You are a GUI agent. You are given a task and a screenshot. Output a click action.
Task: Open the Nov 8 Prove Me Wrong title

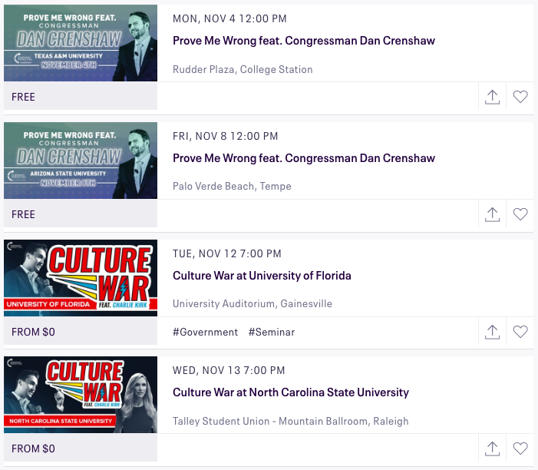(x=304, y=158)
